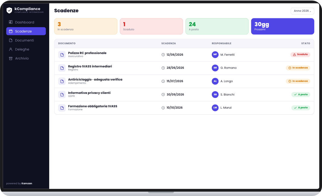
Task: Click the name L. Manzi
Action: (x=226, y=108)
